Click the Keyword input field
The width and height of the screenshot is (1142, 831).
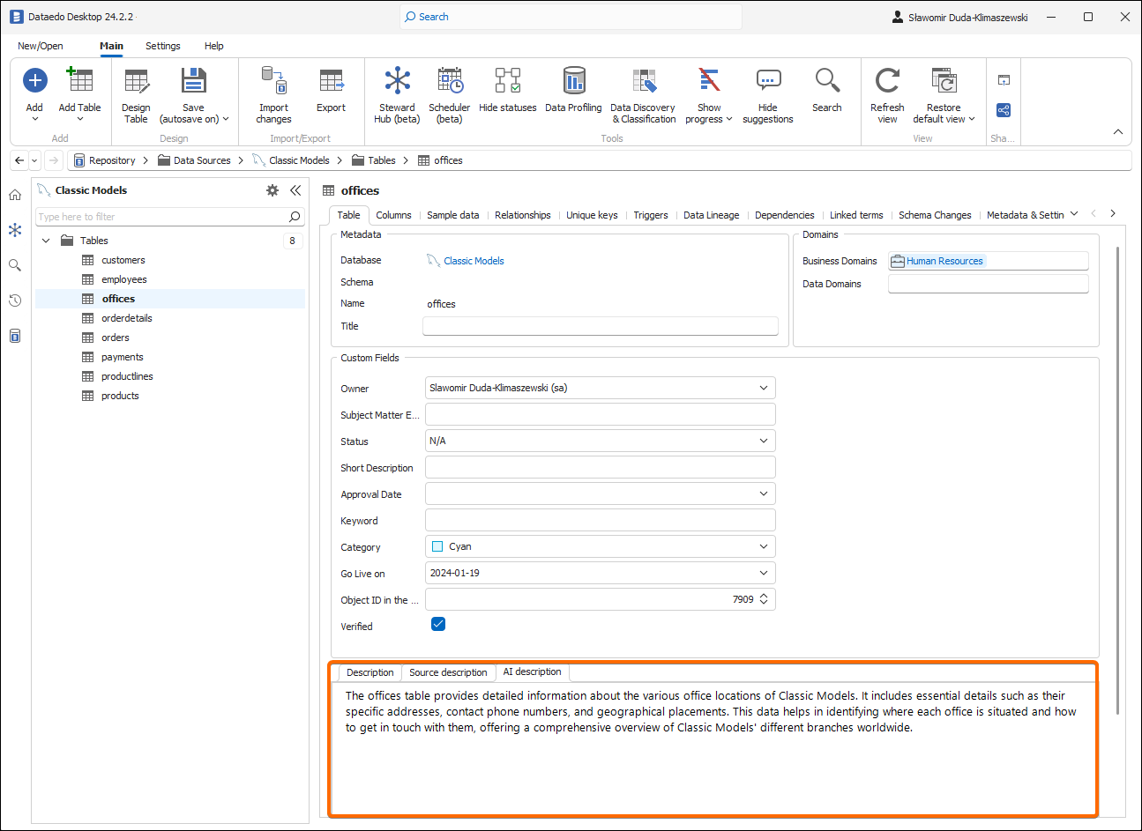[601, 520]
